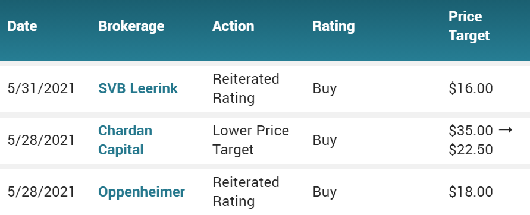
Task: Open the Chardan Capital brokerage link
Action: point(125,140)
